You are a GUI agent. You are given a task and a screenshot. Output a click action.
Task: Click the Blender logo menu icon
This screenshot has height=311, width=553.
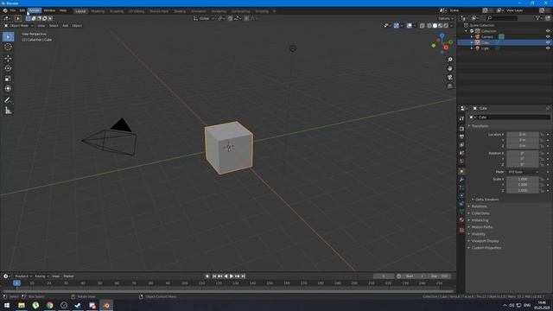[x=5, y=10]
